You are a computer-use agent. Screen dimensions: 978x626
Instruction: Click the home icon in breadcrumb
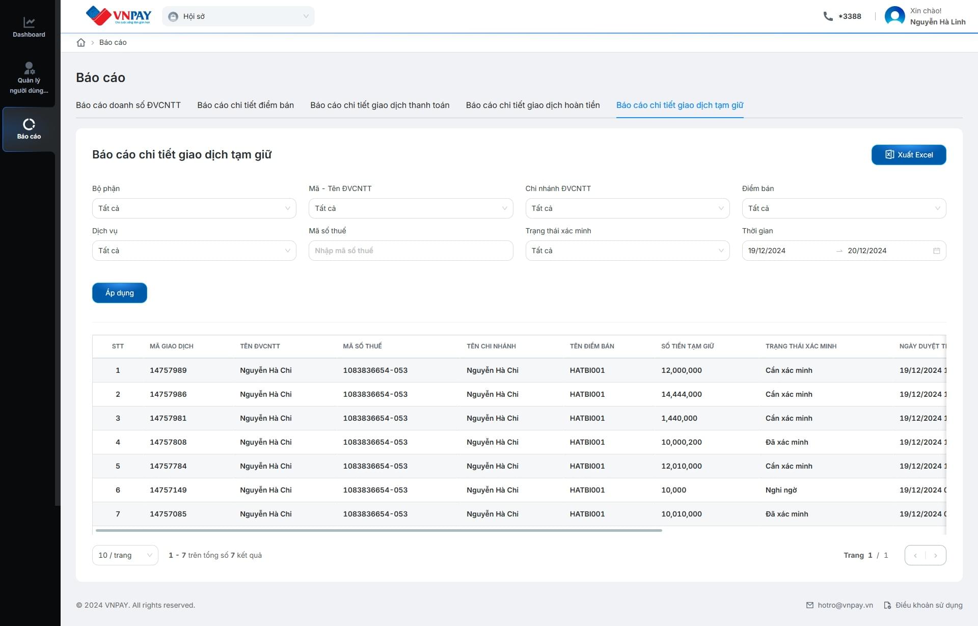[x=81, y=42]
